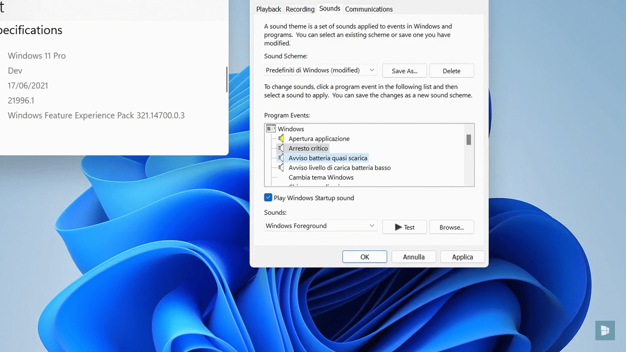Click speaker icon beside Avviso livello di carica batteria basso
626x352 pixels.
281,168
